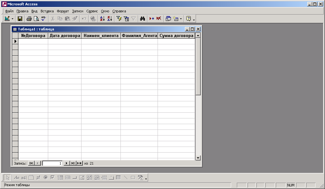Viewport: 325px width, 189px height.
Task: Open the Формат menu
Action: tap(63, 11)
